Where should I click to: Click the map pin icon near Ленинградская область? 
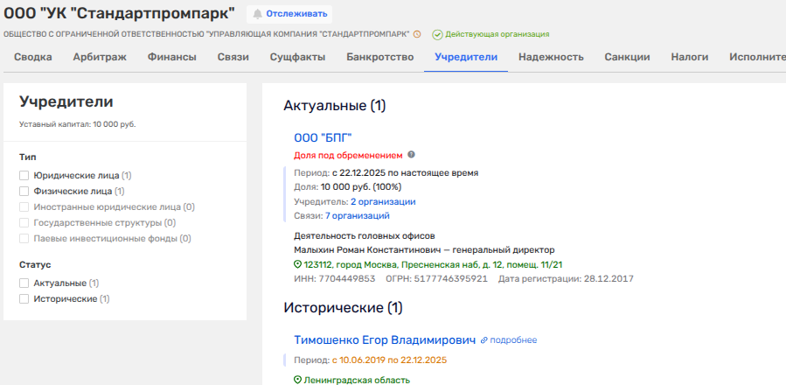pos(297,380)
